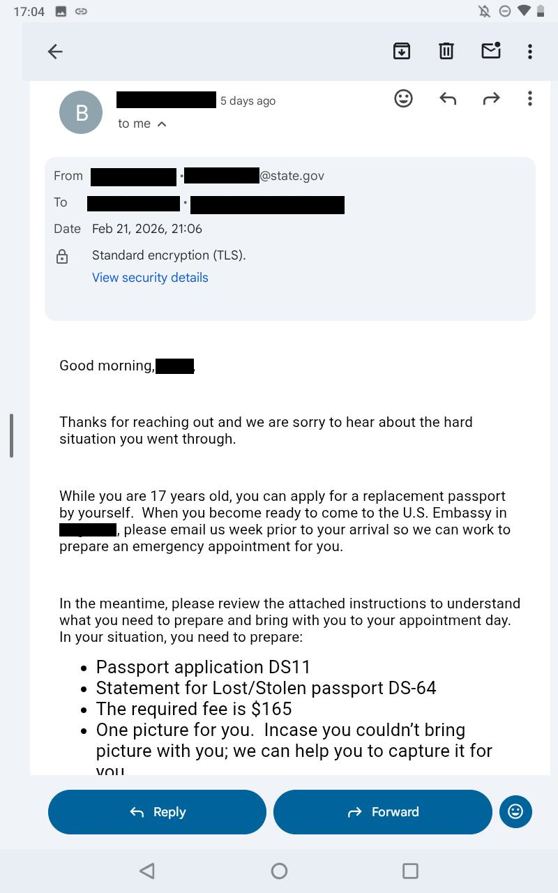The height and width of the screenshot is (893, 558).
Task: Add emoji reaction next to sender
Action: click(x=403, y=98)
